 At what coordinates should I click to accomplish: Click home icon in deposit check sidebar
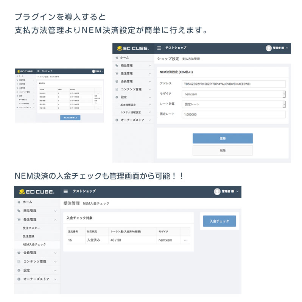tap(19, 202)
